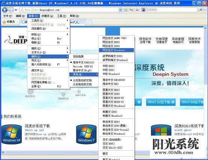Select 源文件(C) to view the source
Image resolution: width=208 pixels, height=160 pixels.
click(x=49, y=70)
